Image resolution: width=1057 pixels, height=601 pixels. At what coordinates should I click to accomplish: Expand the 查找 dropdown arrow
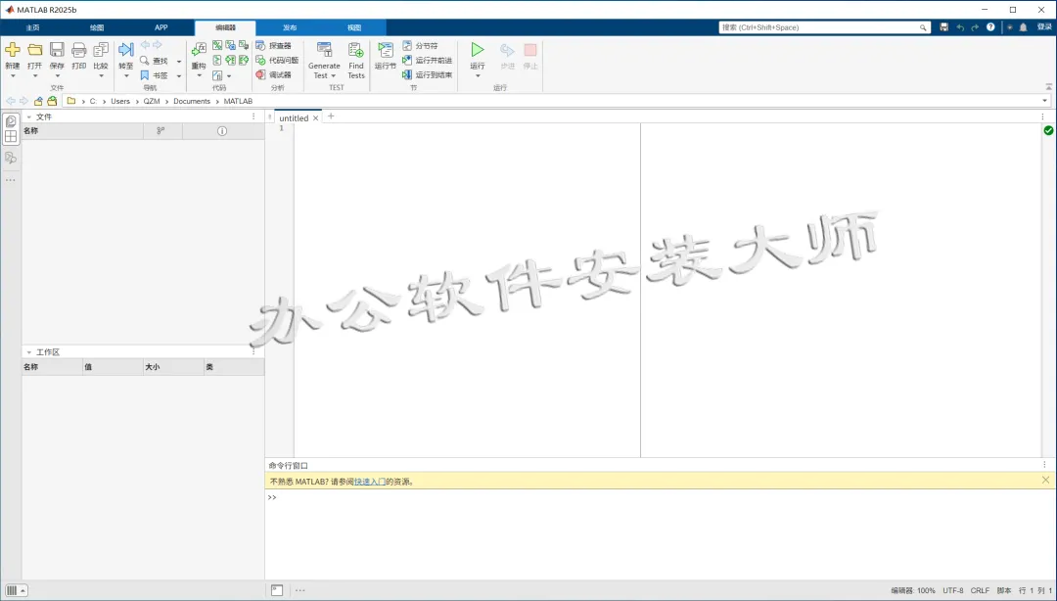click(179, 61)
